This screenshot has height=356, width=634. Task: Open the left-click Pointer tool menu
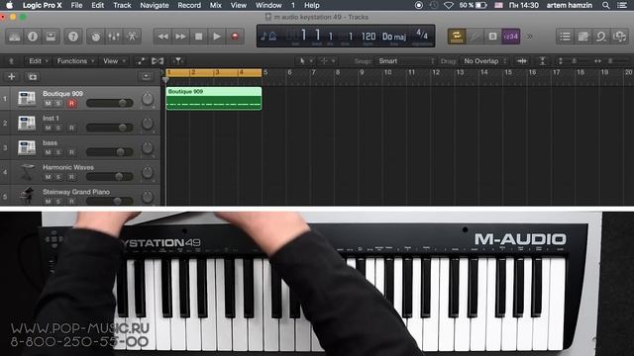(305, 61)
